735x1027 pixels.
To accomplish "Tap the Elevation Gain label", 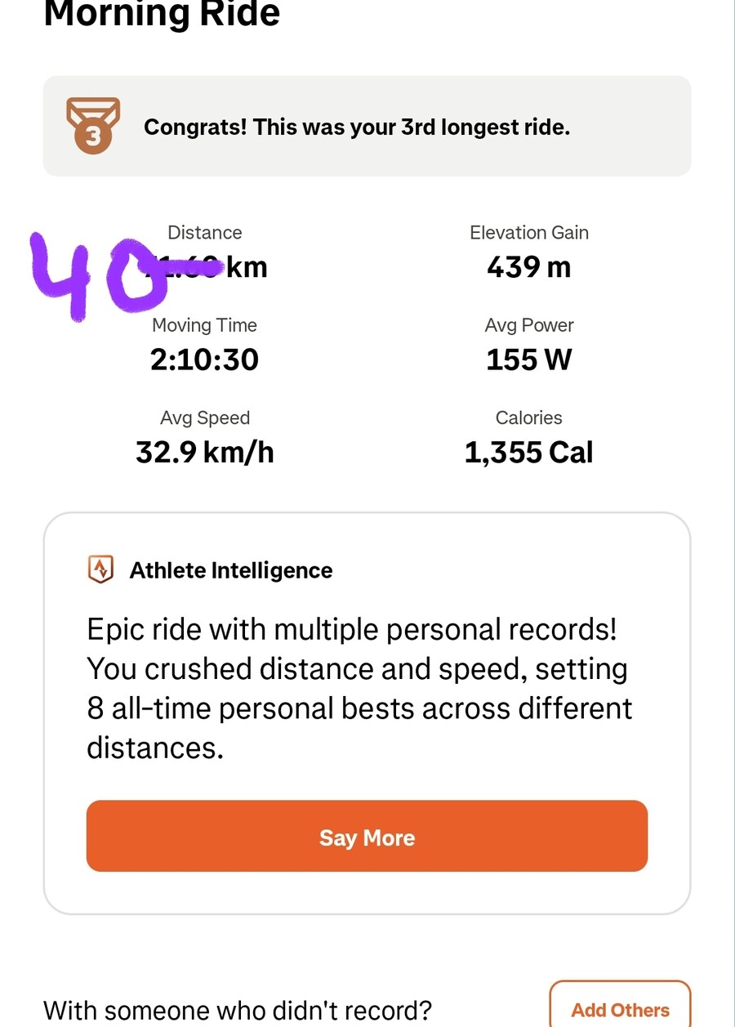I will [x=529, y=233].
